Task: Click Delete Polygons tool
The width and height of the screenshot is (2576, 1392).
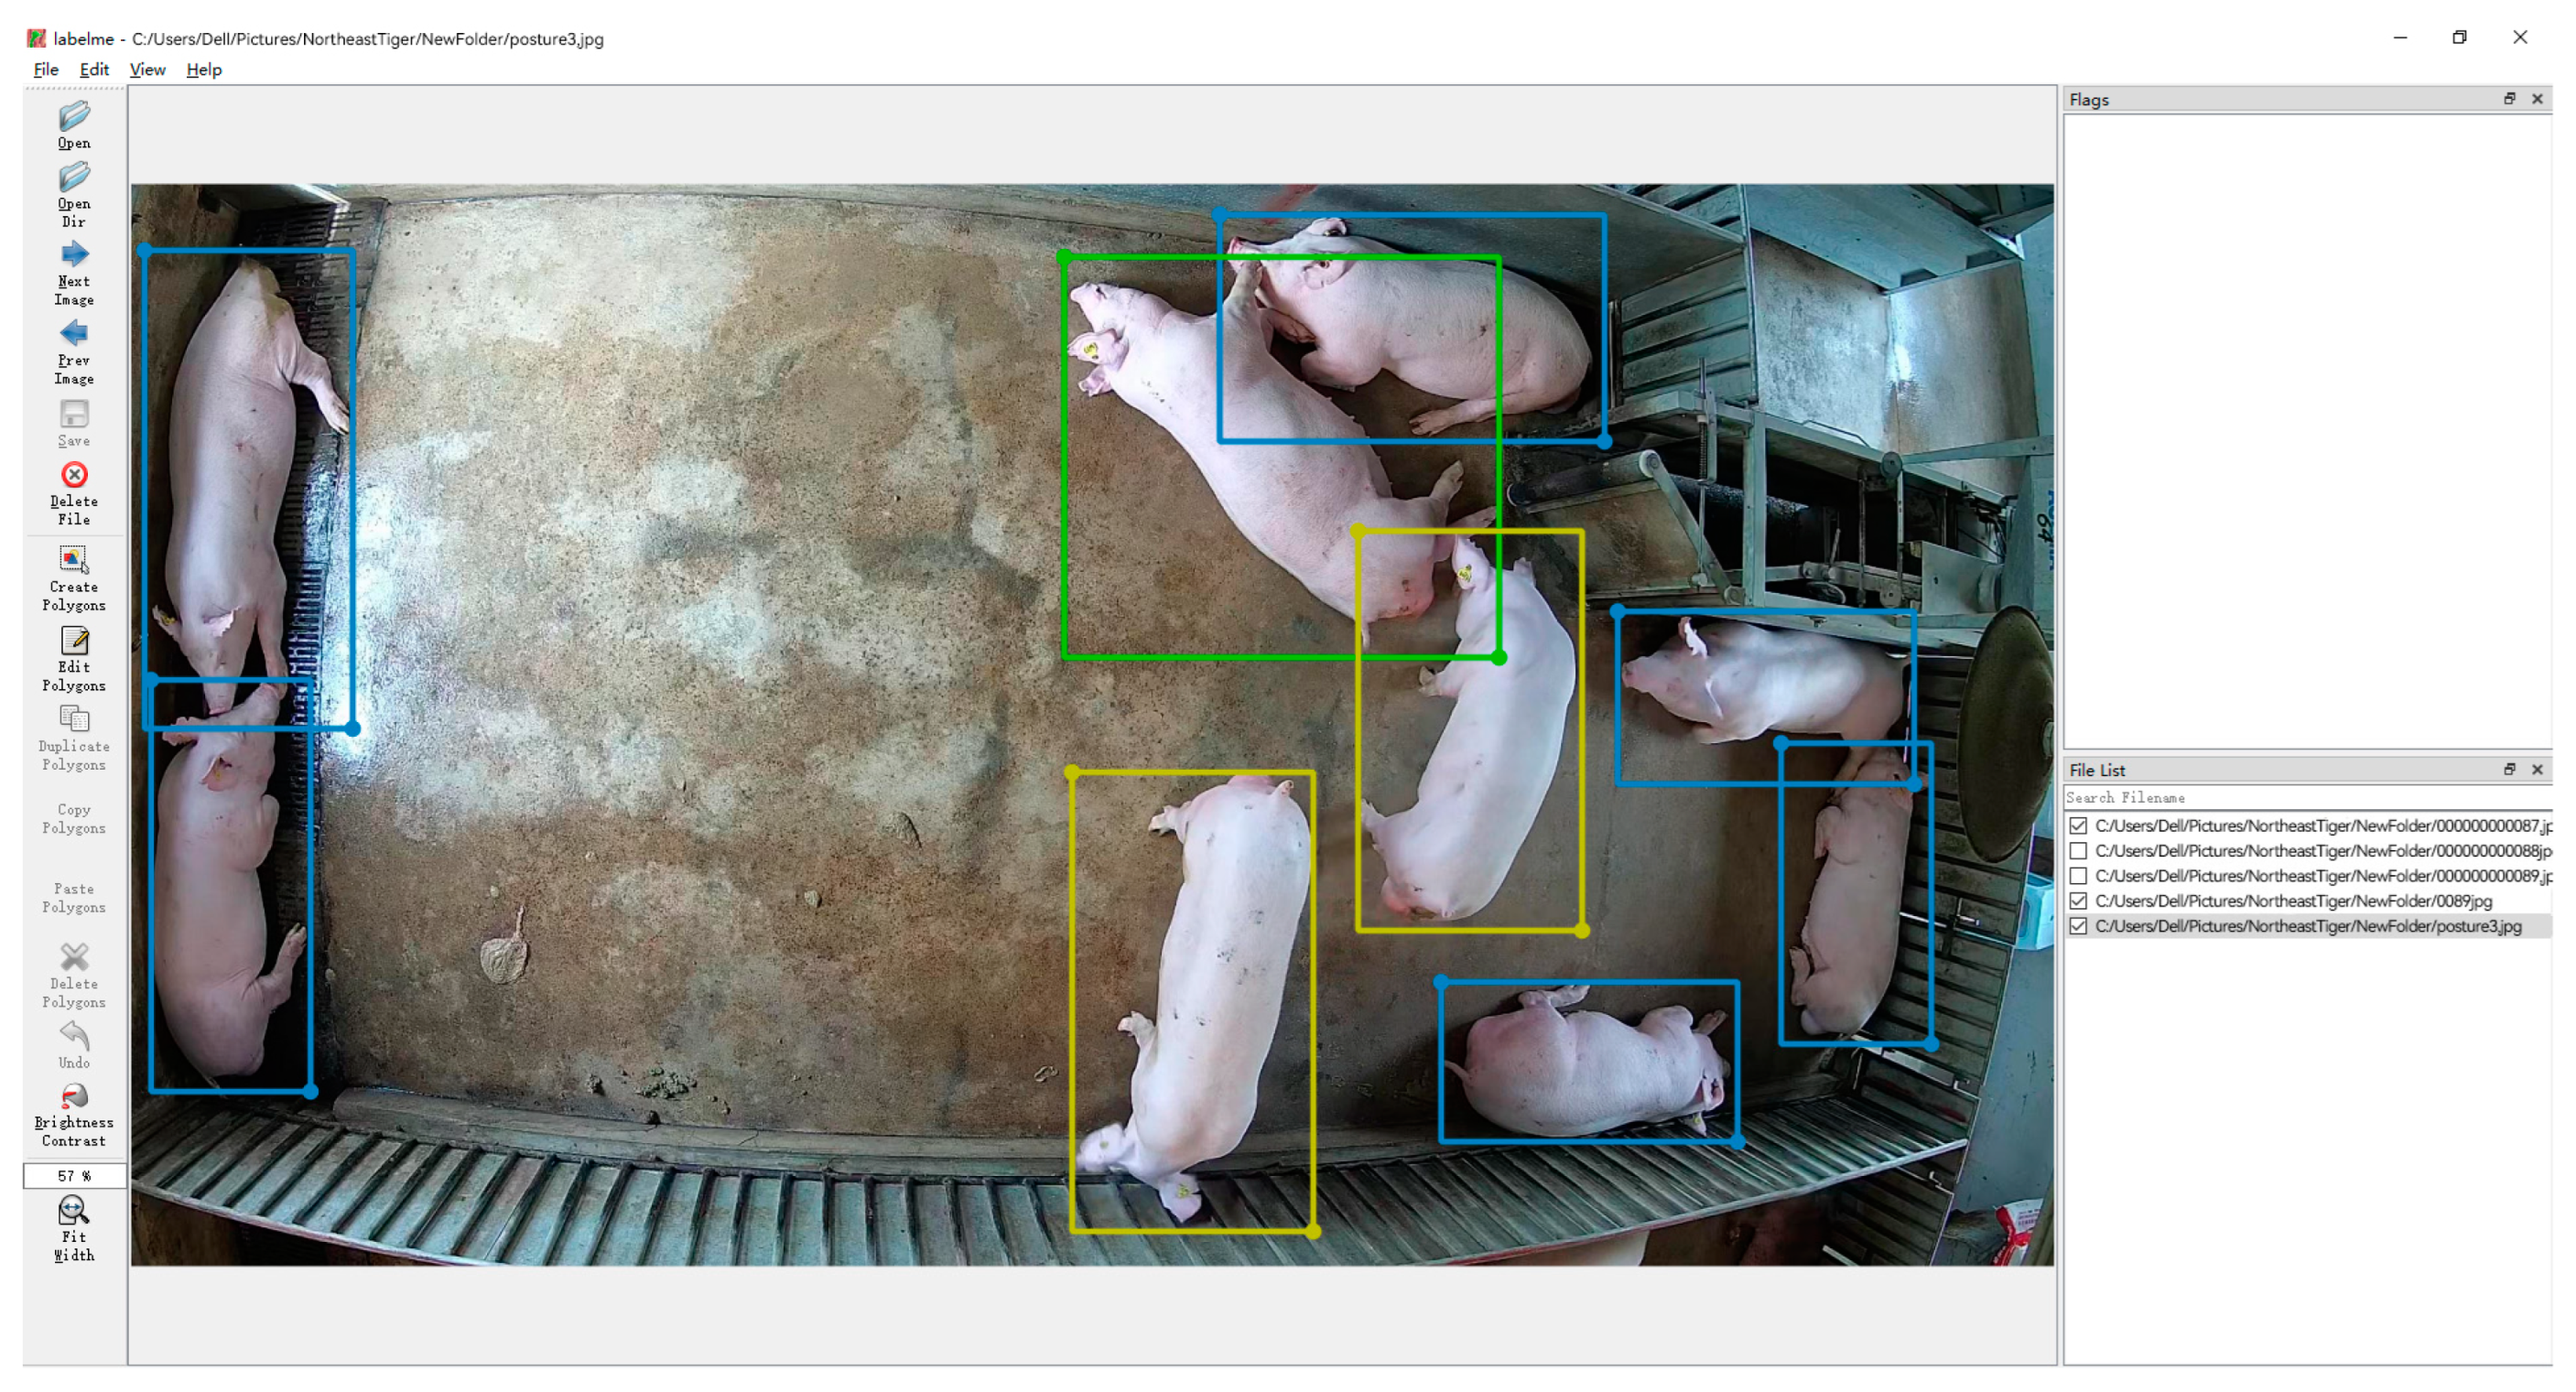Action: coord(74,975)
